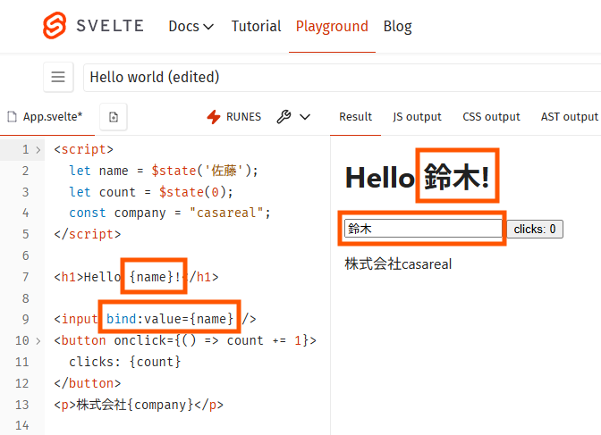Click the 'Hello 鈴木!' heading in the result

[418, 178]
